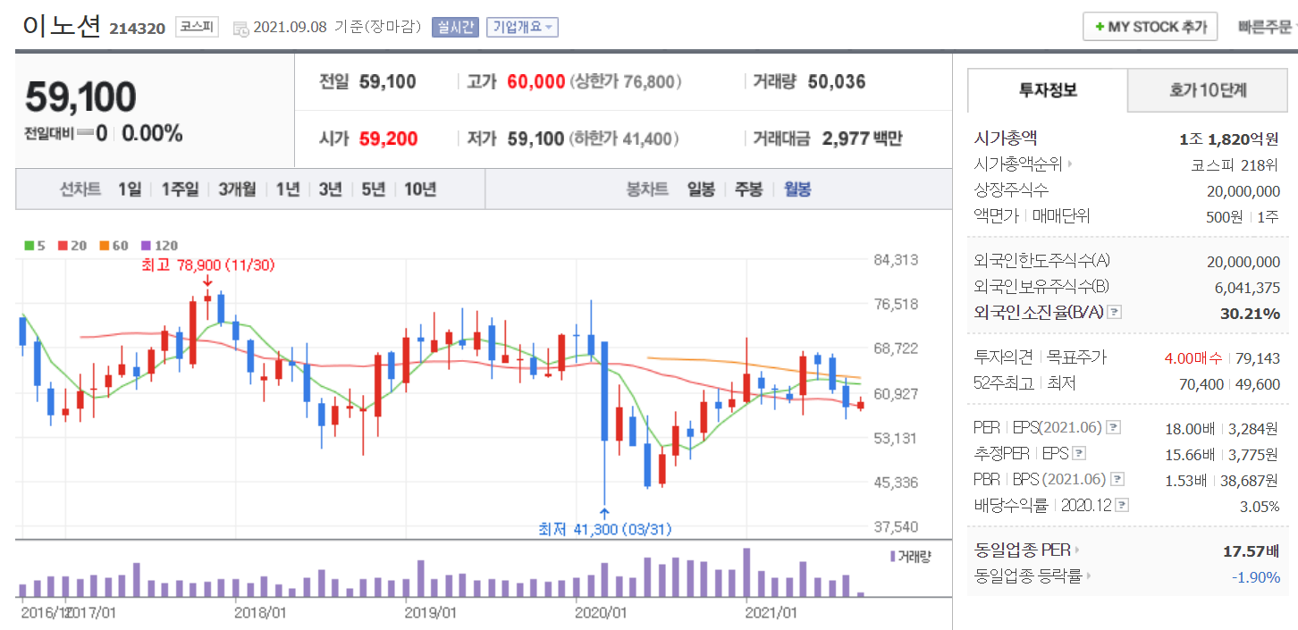Click the 동일업종 등락률 value -1.90%

coord(1256,577)
